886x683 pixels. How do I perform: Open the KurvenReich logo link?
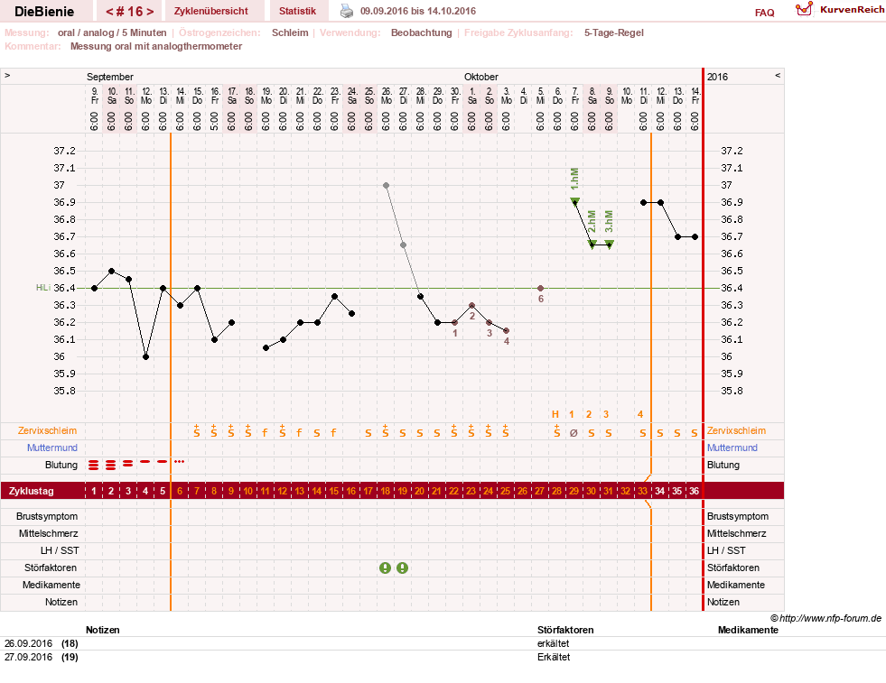pyautogui.click(x=840, y=10)
